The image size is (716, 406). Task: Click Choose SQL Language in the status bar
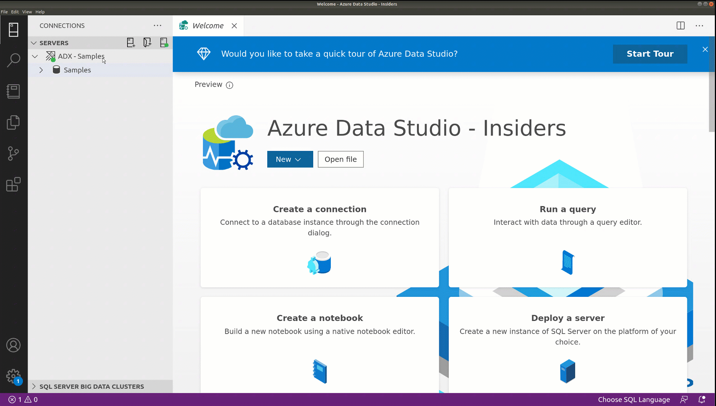click(x=634, y=399)
